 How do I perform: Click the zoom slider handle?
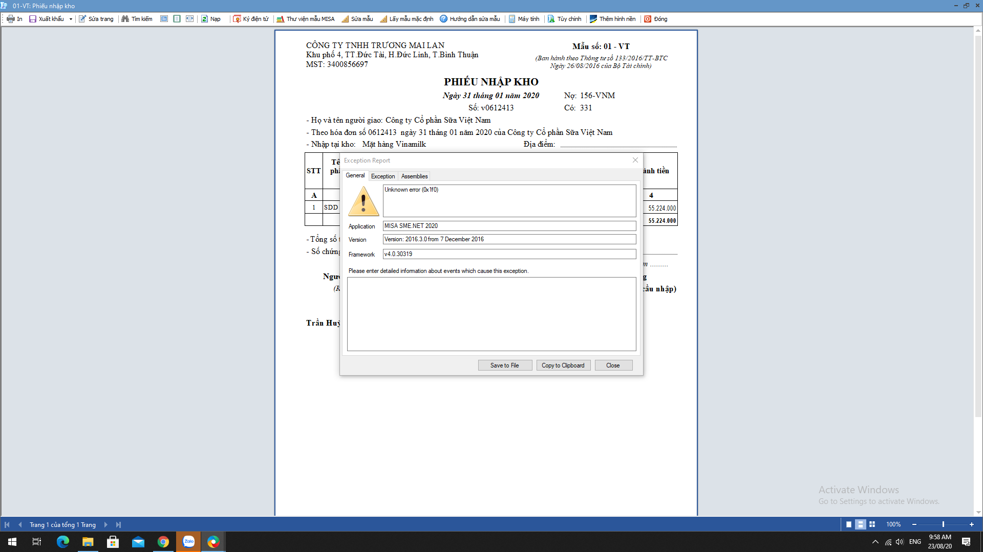[943, 524]
